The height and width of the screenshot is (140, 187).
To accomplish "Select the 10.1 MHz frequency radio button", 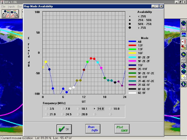I will point(78,109).
